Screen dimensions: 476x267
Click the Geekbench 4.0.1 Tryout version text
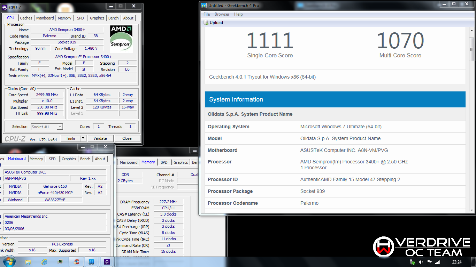pos(262,77)
